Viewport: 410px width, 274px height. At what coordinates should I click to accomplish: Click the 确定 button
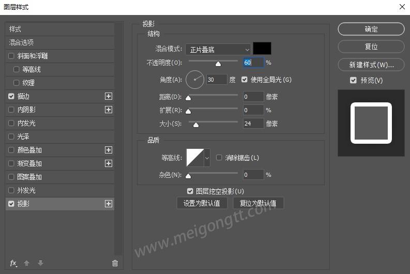click(x=371, y=29)
